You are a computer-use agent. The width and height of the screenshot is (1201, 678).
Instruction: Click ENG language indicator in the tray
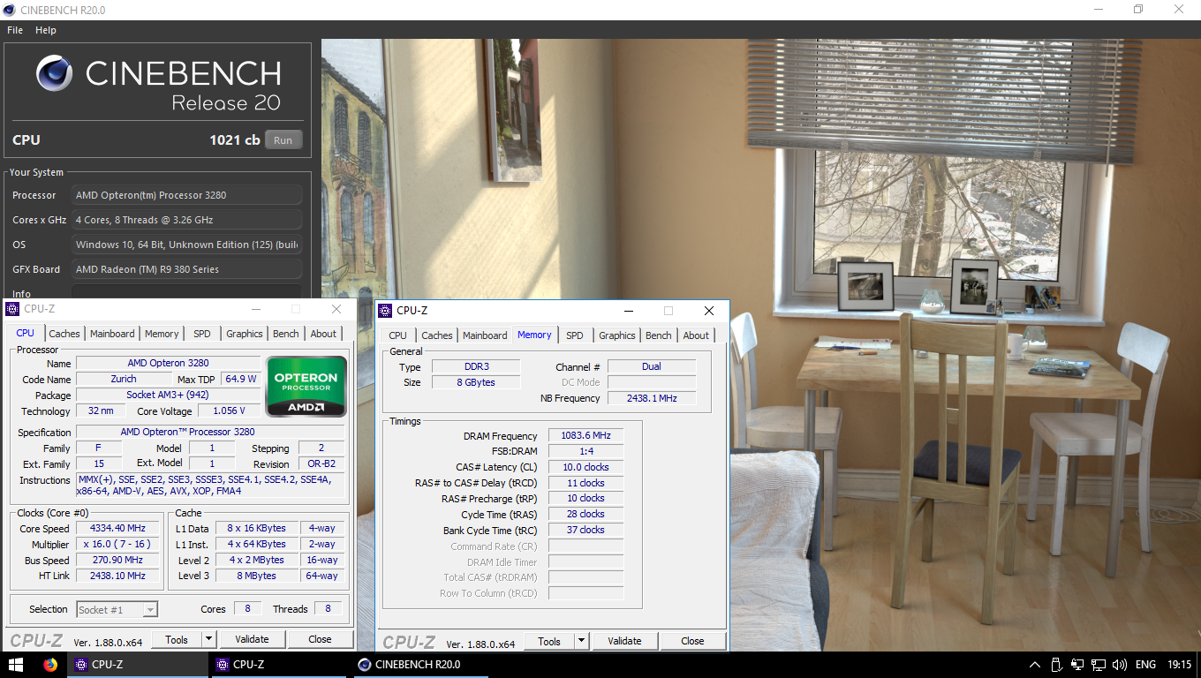(1145, 665)
